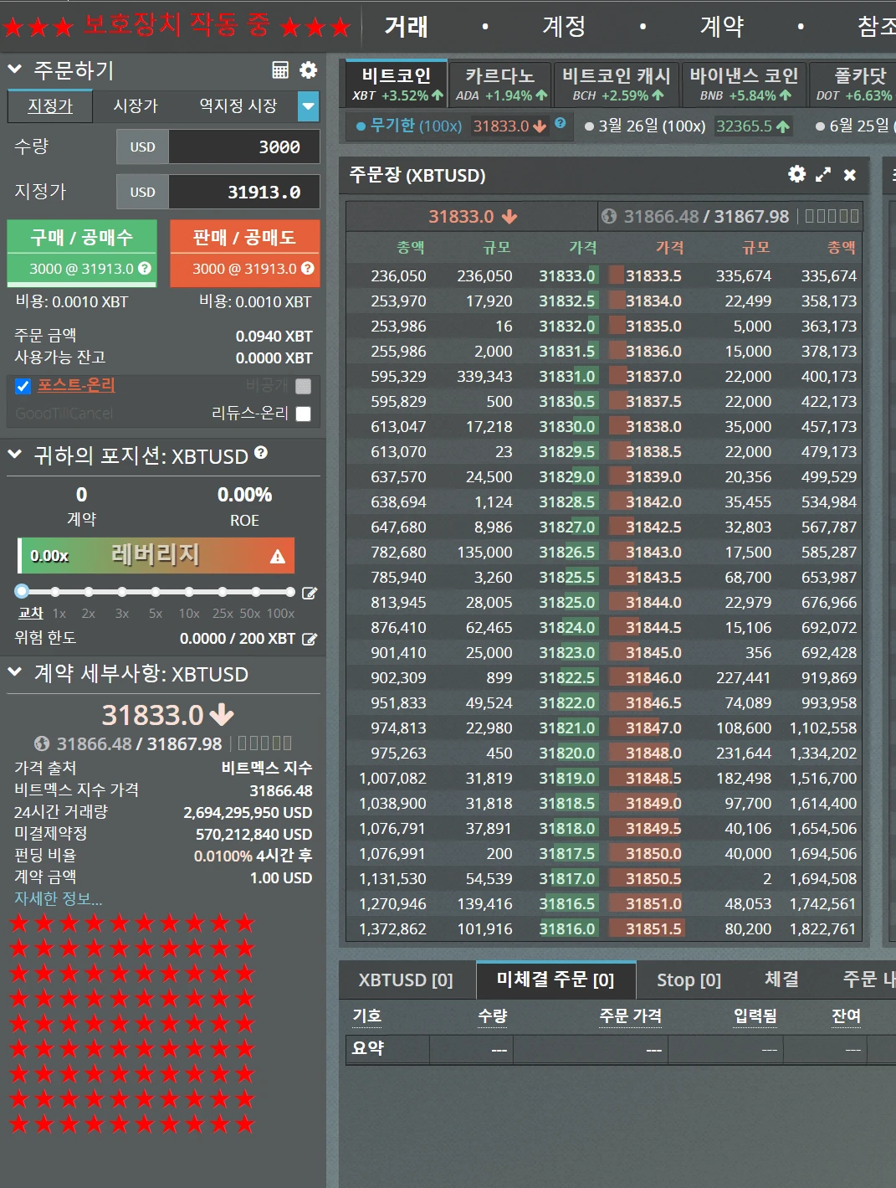Collapse the 계약 세부사항 section
The image size is (896, 1188).
(x=13, y=674)
